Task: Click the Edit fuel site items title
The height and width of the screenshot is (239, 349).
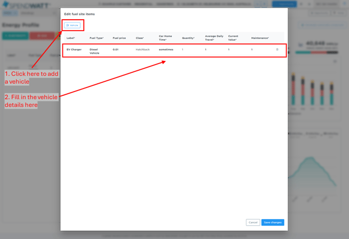Action: pos(80,14)
